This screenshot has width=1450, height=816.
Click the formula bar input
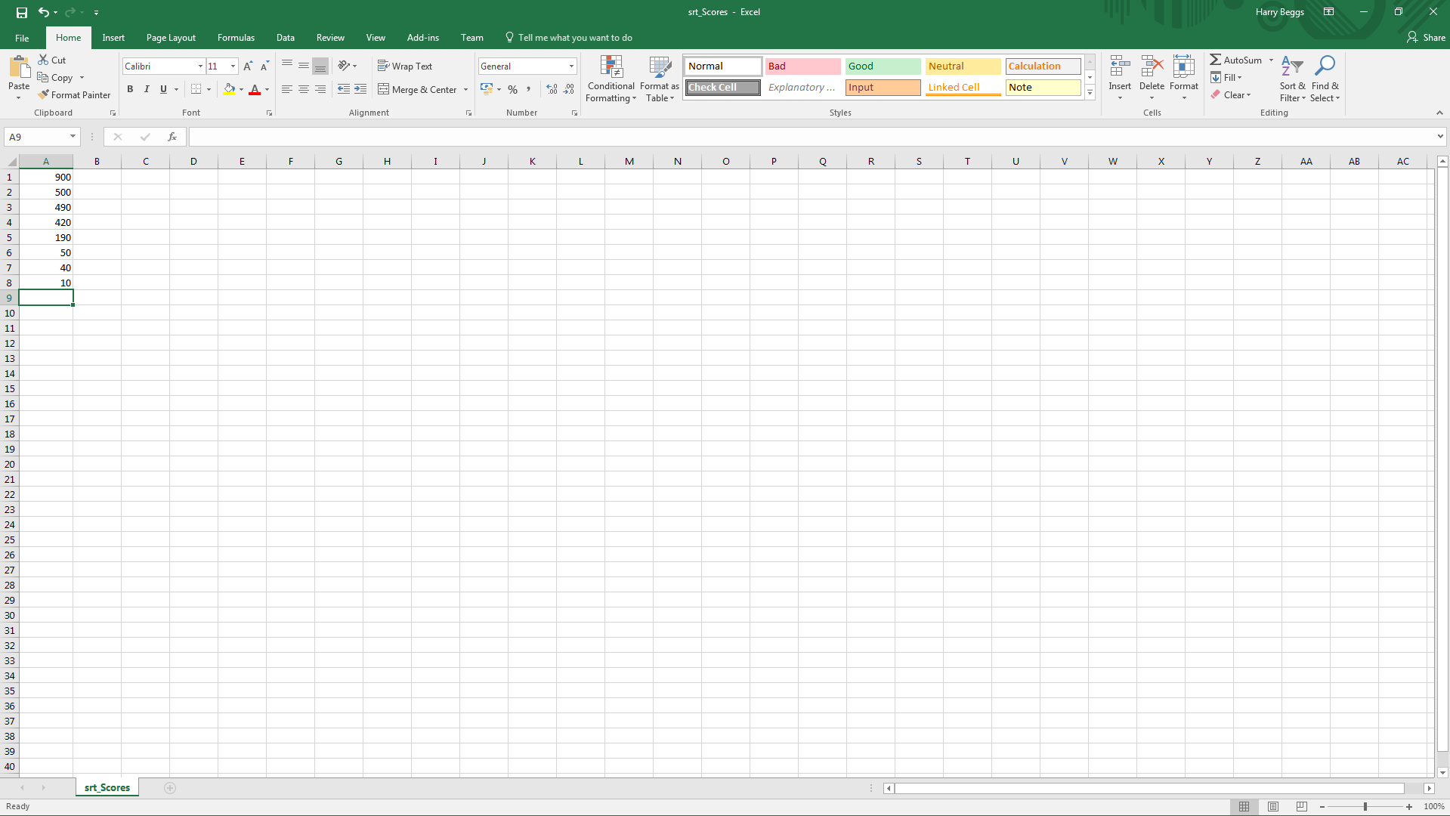pos(812,137)
